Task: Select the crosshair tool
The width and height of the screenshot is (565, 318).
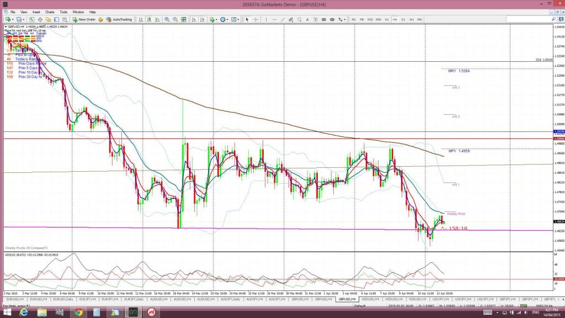Action: point(255,19)
